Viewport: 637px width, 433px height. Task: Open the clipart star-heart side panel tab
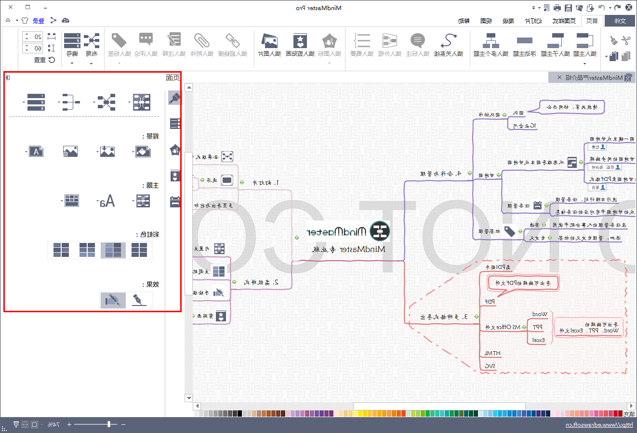pos(175,176)
